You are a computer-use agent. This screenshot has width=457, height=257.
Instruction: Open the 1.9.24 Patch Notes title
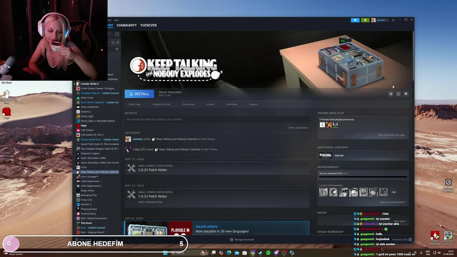[152, 170]
